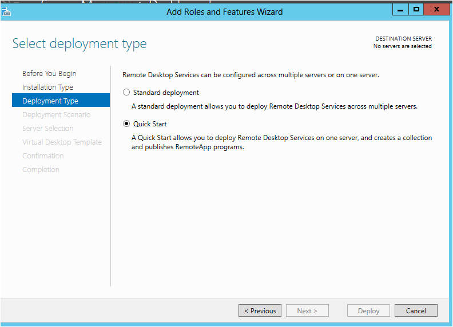This screenshot has width=453, height=327.
Task: Maximize the wizard window
Action: pyautogui.click(x=416, y=9)
